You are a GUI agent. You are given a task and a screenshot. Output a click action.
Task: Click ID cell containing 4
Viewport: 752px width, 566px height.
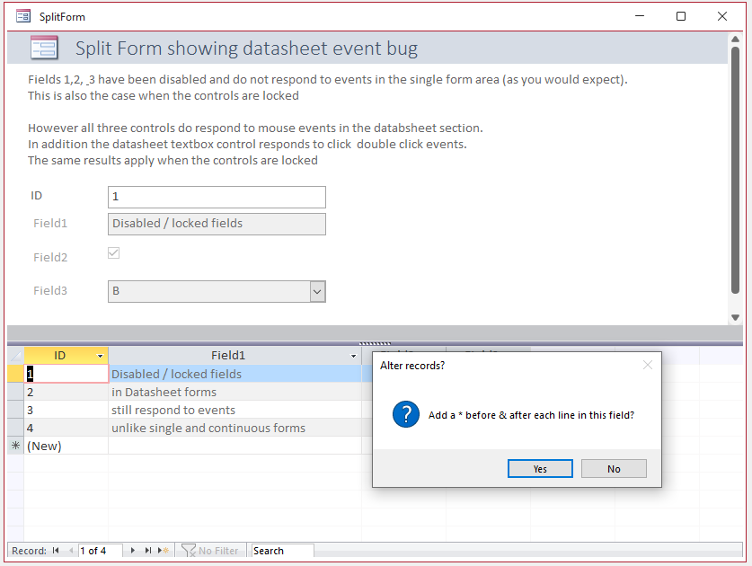coord(66,428)
